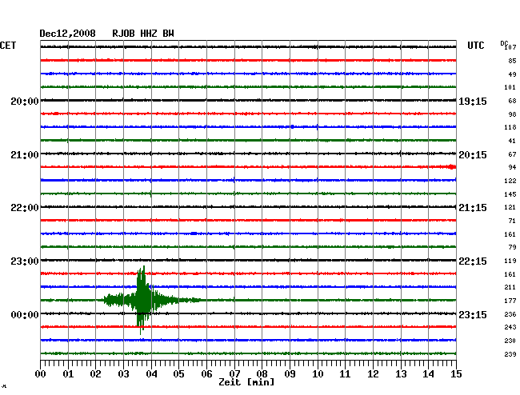Click the DC value "230"

(510, 341)
